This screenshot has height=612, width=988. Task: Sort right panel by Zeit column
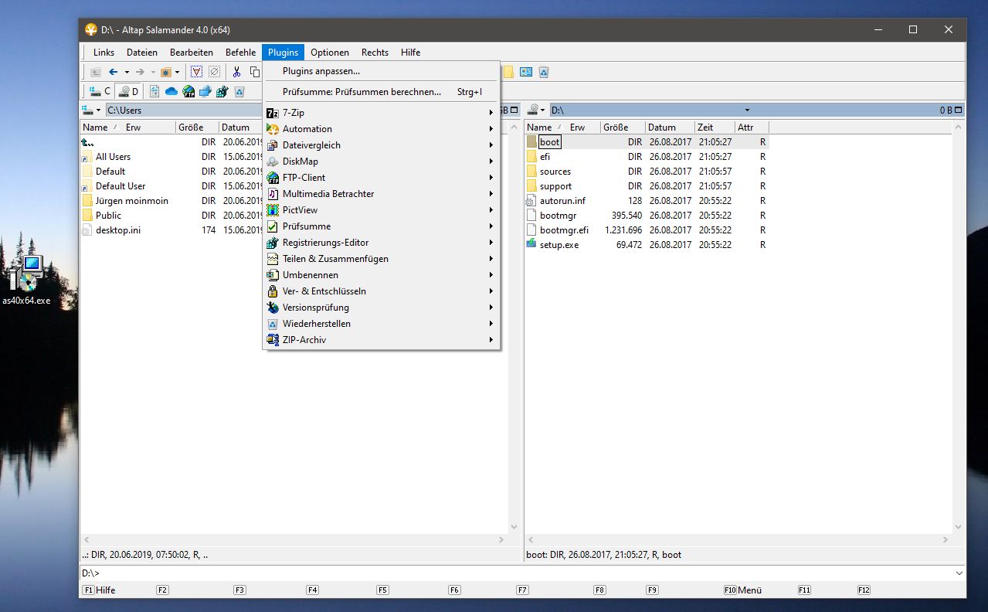pos(715,127)
